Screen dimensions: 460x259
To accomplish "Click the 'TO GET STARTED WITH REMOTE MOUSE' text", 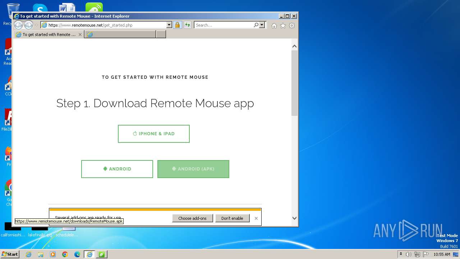I will [x=155, y=77].
